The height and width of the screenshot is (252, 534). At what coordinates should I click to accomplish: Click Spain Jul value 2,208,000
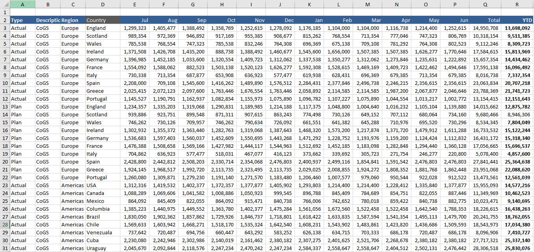pos(134,83)
